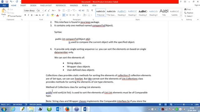Click the 204 WORDS count
Viewport: 200px width, 112px height.
click(x=17, y=105)
